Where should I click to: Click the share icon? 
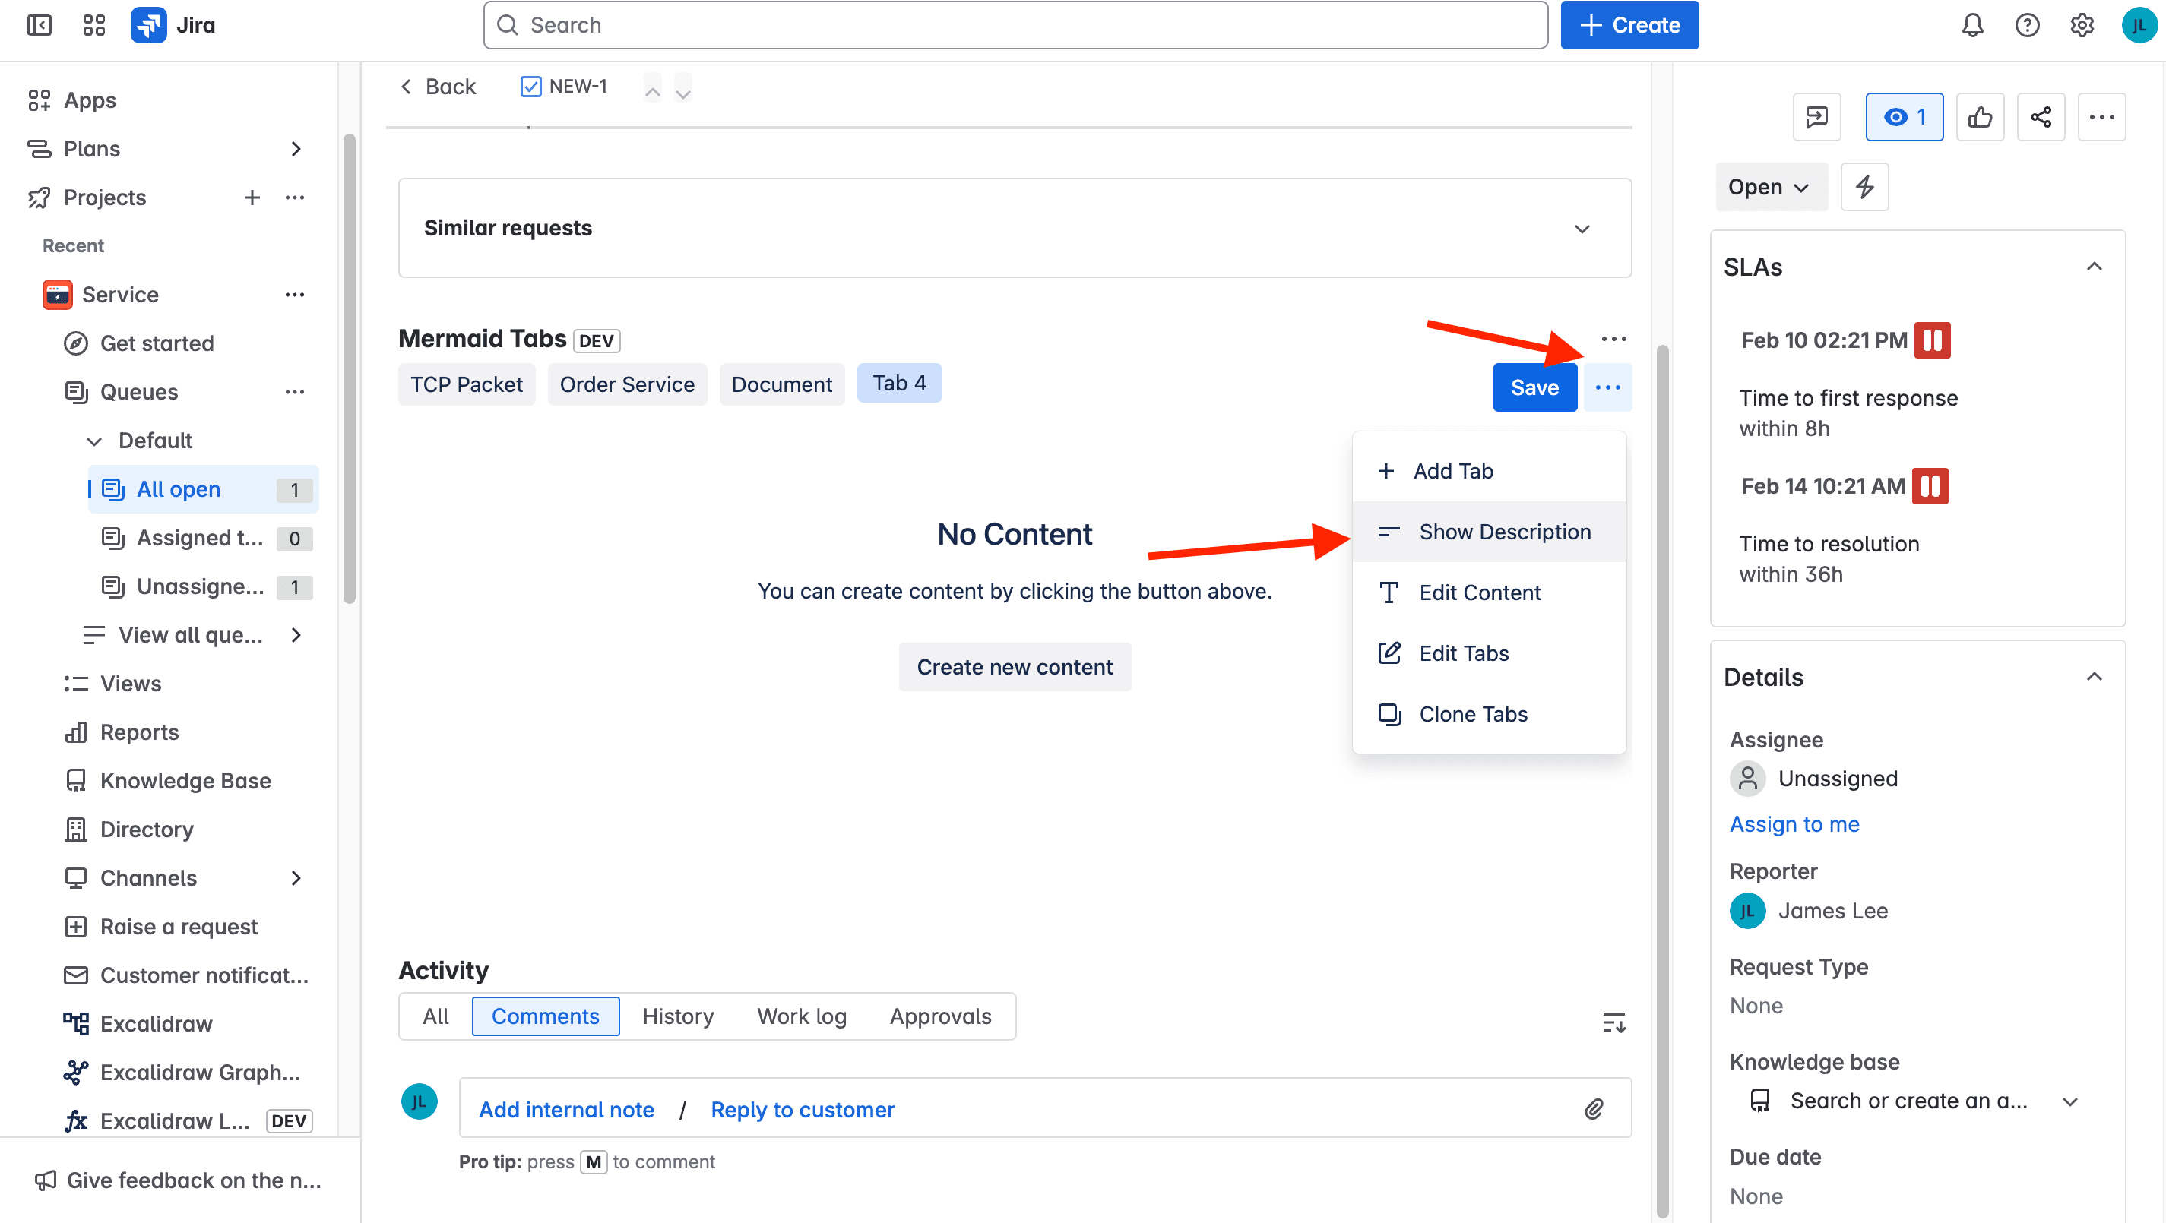pyautogui.click(x=2041, y=117)
